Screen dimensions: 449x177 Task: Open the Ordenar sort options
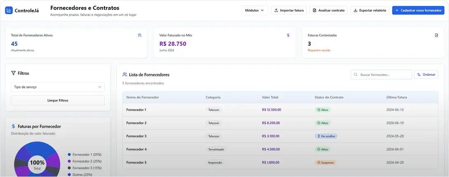(x=426, y=75)
